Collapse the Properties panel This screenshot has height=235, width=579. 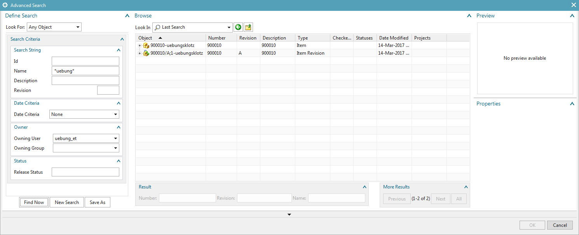[572, 104]
